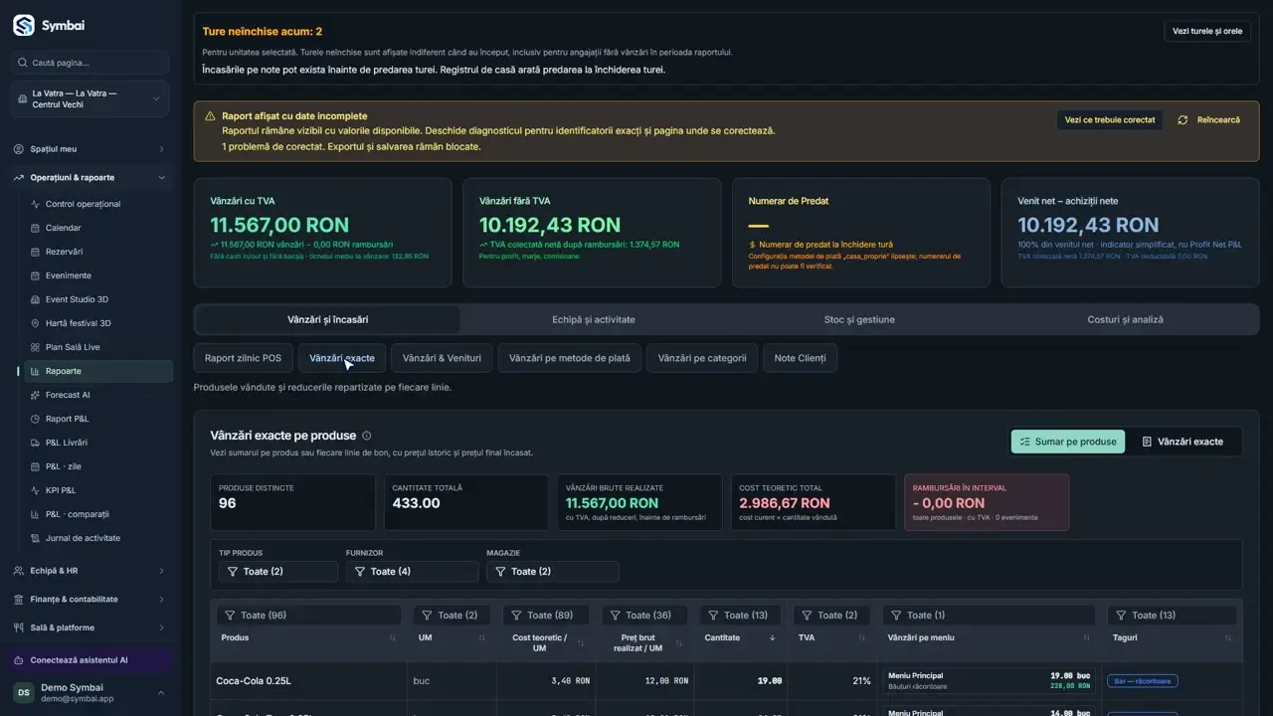The height and width of the screenshot is (716, 1273).
Task: Open the Demo Symbai account menu
Action: click(x=90, y=693)
